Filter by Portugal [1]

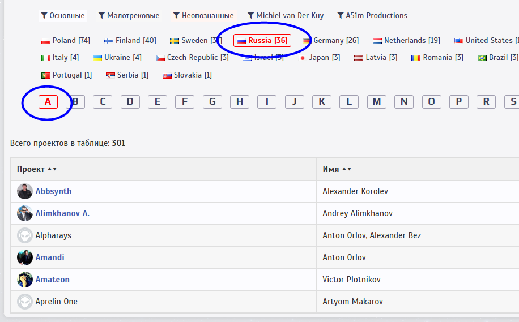66,75
